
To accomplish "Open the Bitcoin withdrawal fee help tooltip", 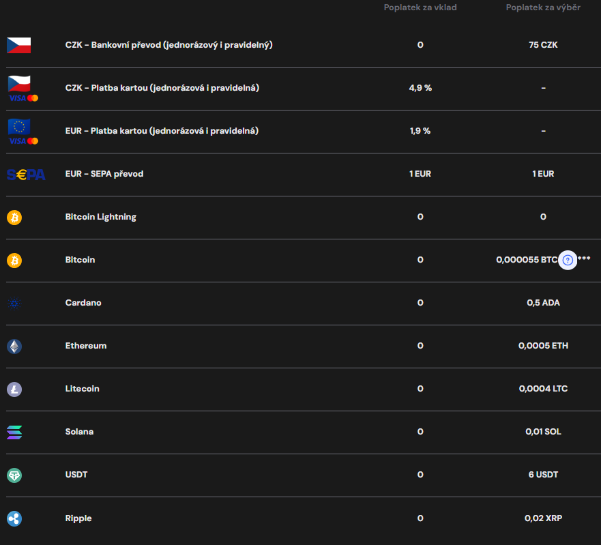I will point(568,260).
